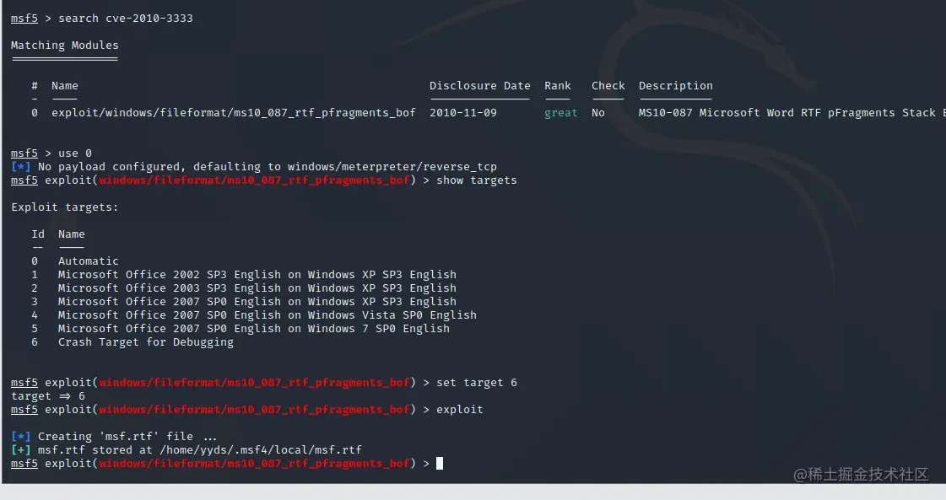Click the 'No payload configured' message line

point(254,166)
